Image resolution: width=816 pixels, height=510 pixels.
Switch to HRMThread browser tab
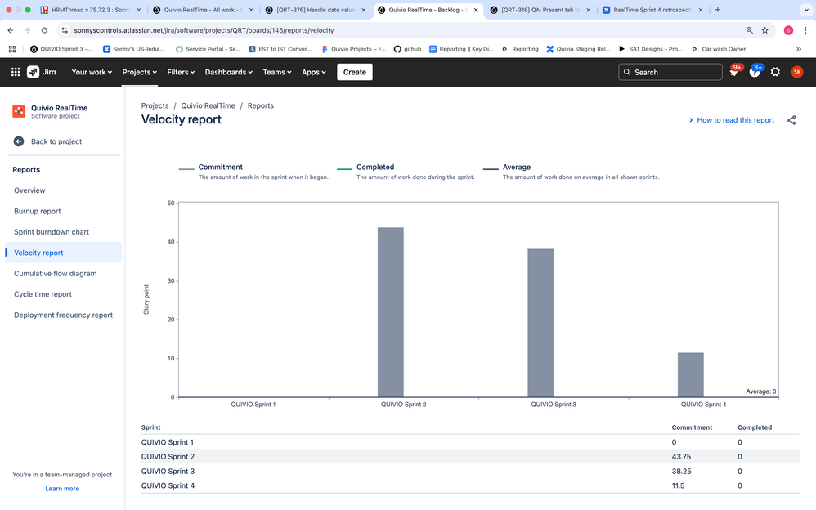click(x=91, y=10)
